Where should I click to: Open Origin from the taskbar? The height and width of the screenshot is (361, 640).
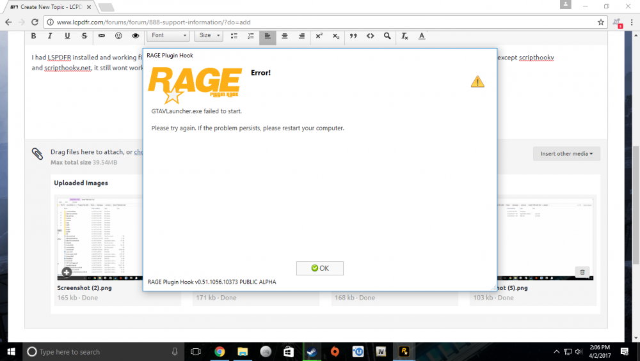tap(335, 351)
